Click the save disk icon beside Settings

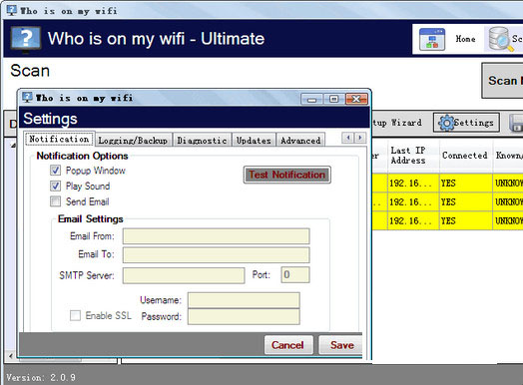click(x=516, y=123)
